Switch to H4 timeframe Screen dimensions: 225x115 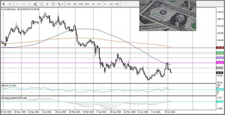coord(99,4)
